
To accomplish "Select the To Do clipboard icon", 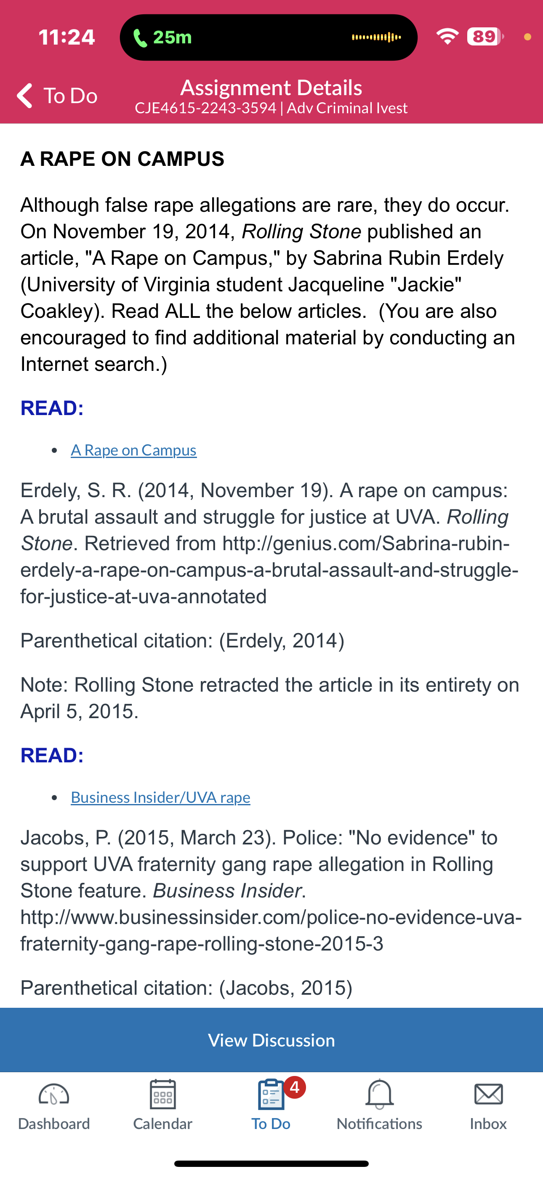I will [x=271, y=1094].
